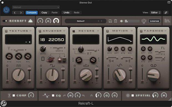172x107 pixels.
Task: Click the License button
Action: click(x=155, y=21)
